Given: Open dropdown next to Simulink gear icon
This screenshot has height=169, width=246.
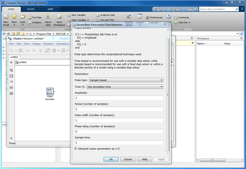Looking at the screenshot, I should pyautogui.click(x=58, y=50).
